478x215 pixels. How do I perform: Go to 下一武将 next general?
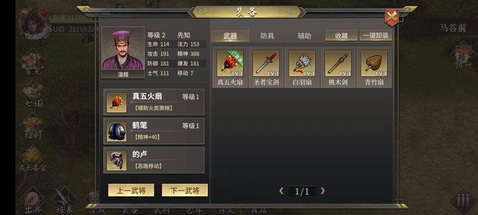[185, 190]
